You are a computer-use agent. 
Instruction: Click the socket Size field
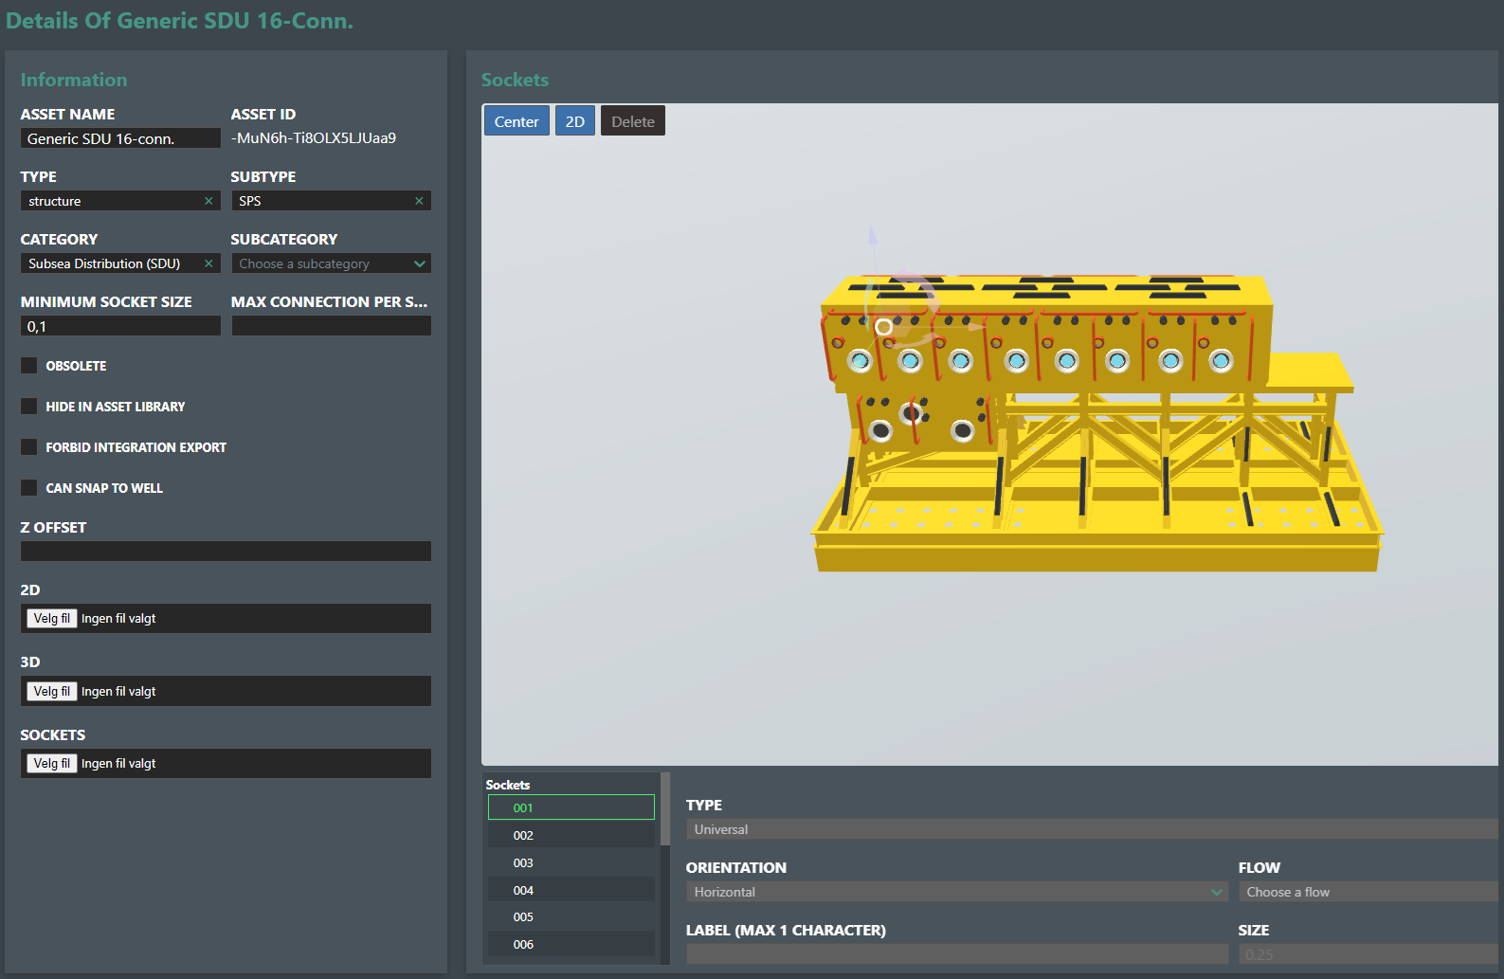tap(1368, 954)
